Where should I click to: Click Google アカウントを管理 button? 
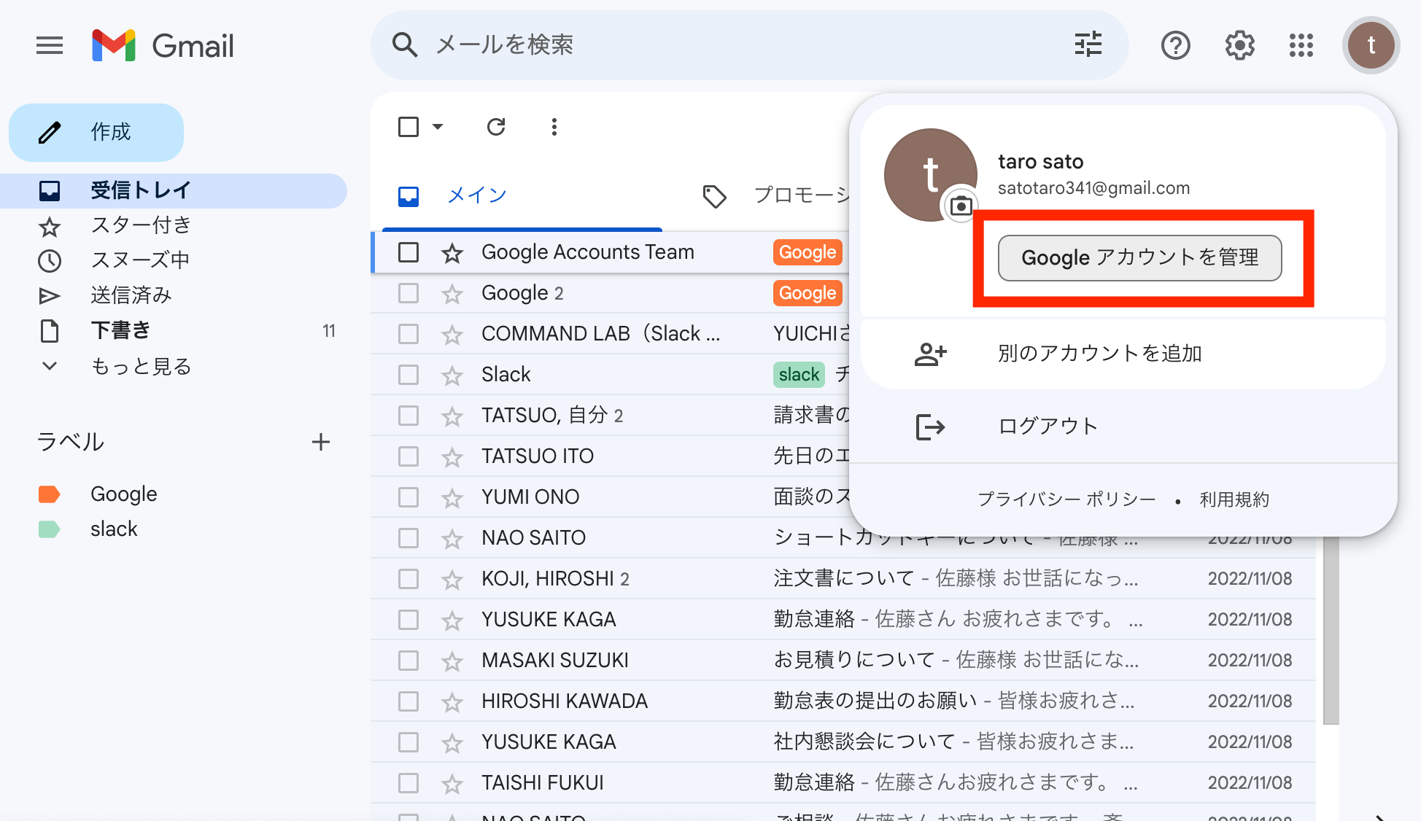pos(1139,257)
